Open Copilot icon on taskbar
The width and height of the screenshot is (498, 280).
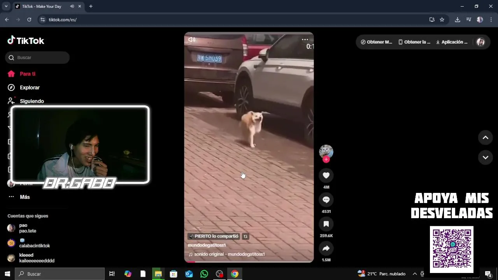(128, 274)
